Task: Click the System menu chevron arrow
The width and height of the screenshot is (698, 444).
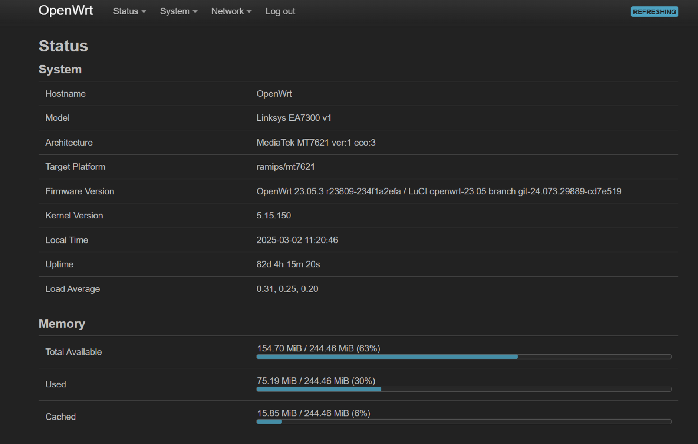Action: pos(195,11)
